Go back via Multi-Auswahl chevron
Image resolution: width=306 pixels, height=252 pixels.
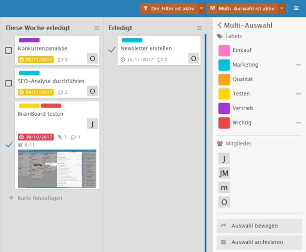[x=219, y=25]
